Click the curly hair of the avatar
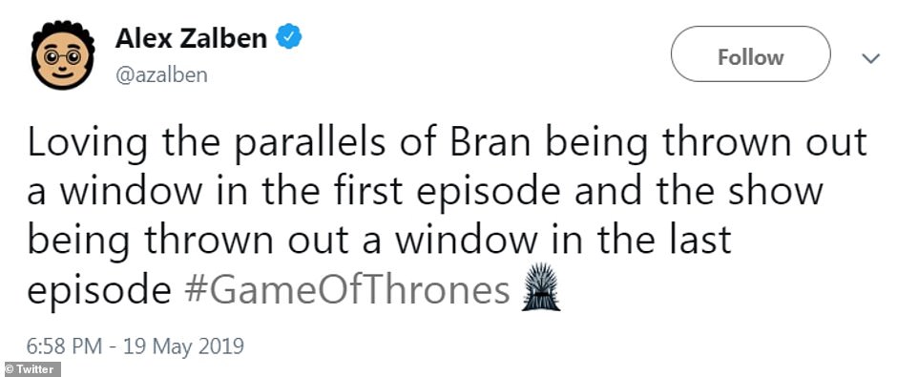This screenshot has height=377, width=918. [63, 31]
